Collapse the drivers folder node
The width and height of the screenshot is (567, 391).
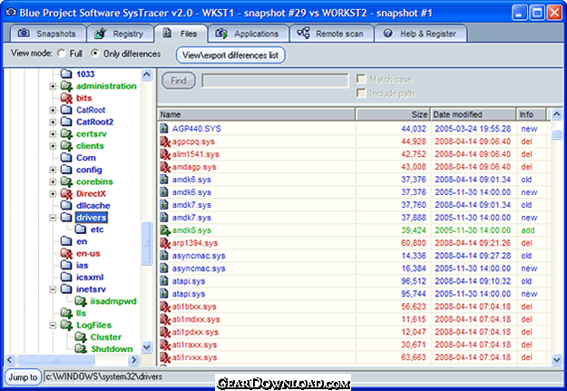(x=53, y=218)
